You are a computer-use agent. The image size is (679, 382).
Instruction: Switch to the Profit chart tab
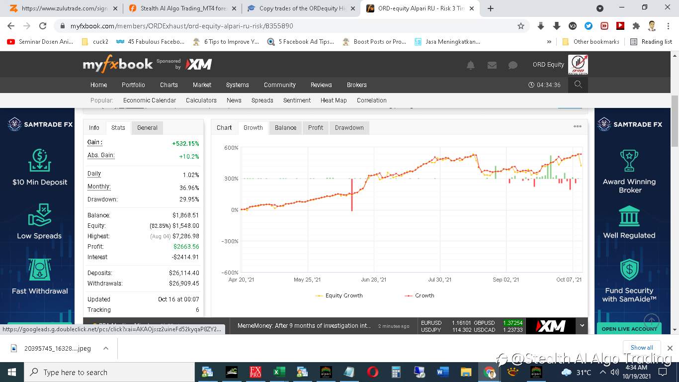316,128
